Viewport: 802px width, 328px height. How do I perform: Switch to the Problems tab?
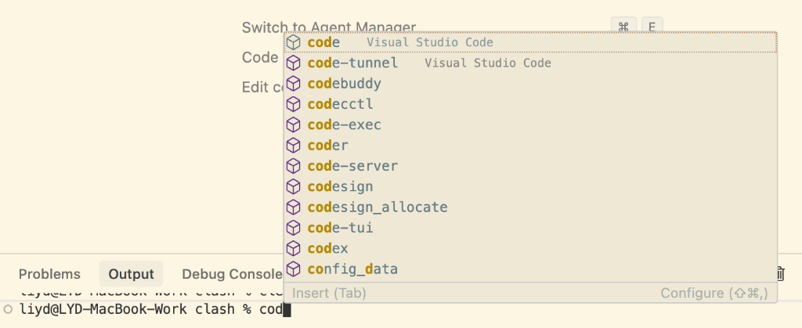(49, 274)
